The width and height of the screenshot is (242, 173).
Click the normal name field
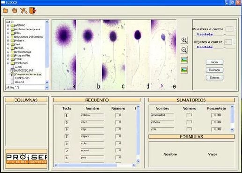click(x=92, y=150)
